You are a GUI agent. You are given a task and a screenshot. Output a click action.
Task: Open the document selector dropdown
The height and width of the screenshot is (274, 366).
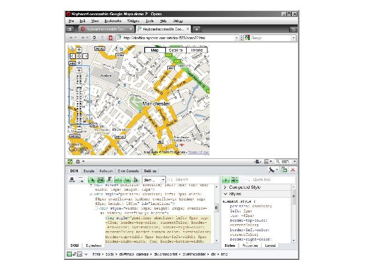click(154, 180)
